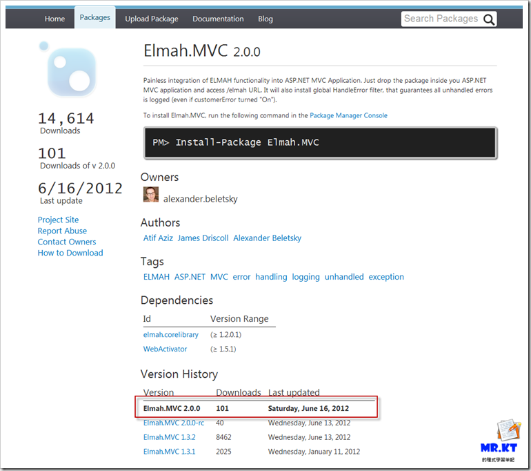Click Elmah.MVC 2.0.0 version row text
The height and width of the screenshot is (471, 531).
[x=172, y=408]
